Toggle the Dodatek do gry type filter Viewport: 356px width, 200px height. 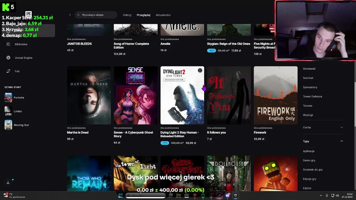[313, 169]
